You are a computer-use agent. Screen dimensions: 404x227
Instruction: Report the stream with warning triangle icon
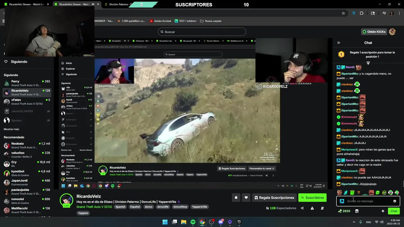tap(312, 208)
